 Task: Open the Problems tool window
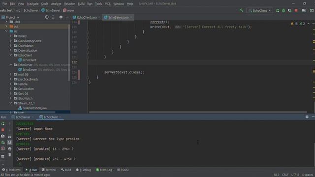pos(11,170)
